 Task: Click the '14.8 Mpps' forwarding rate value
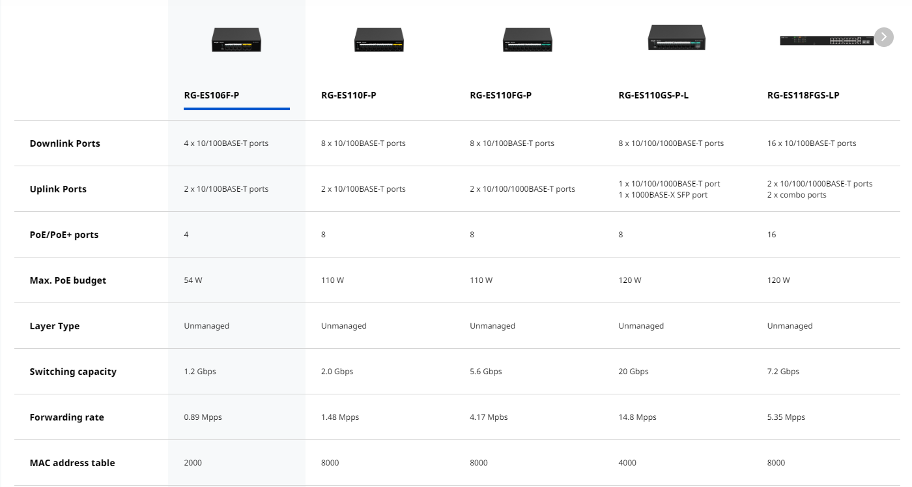(x=637, y=417)
